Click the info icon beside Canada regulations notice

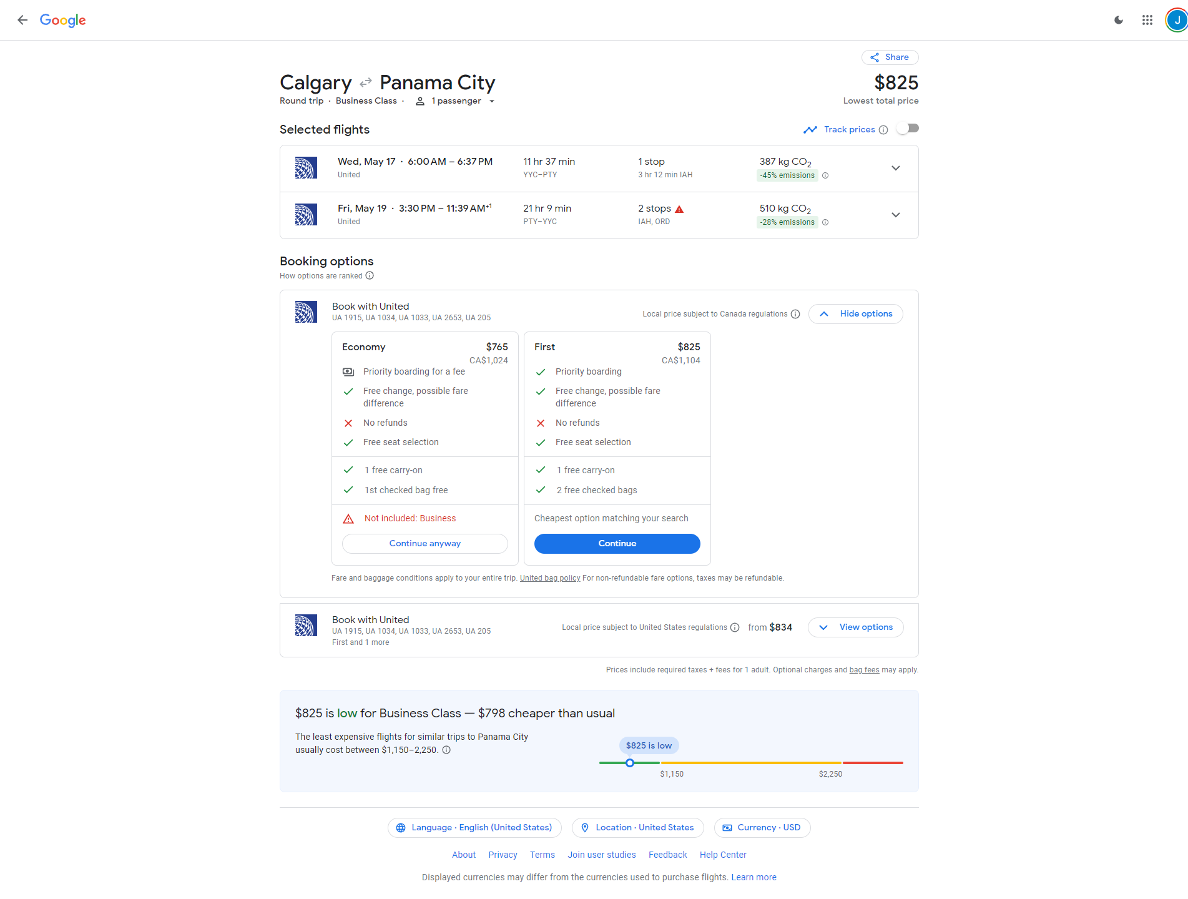795,314
